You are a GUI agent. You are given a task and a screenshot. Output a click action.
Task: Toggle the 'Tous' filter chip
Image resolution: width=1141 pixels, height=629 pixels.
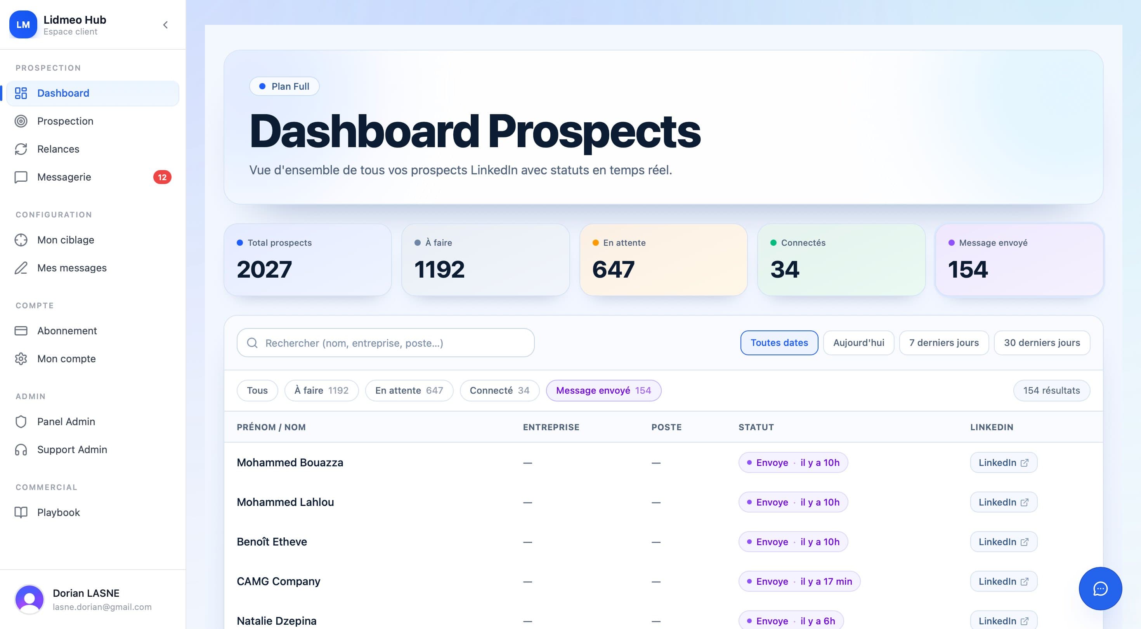pyautogui.click(x=257, y=391)
